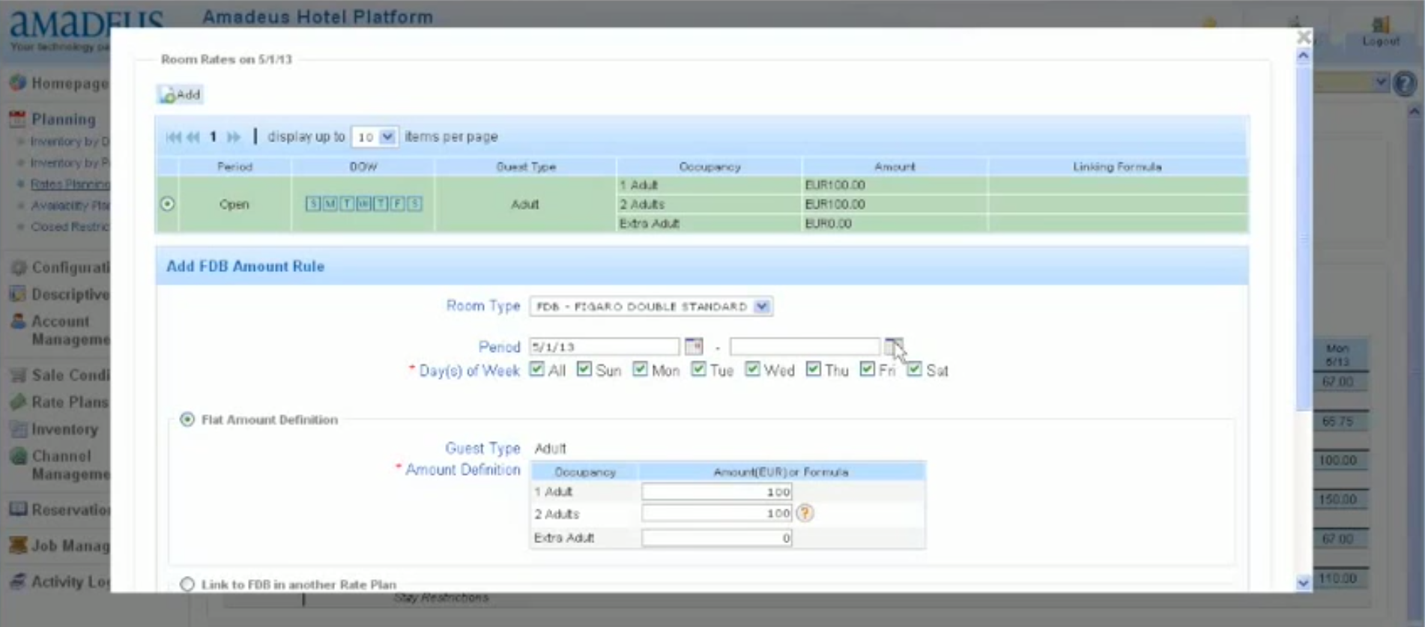Open the Room Type dropdown

coord(651,306)
